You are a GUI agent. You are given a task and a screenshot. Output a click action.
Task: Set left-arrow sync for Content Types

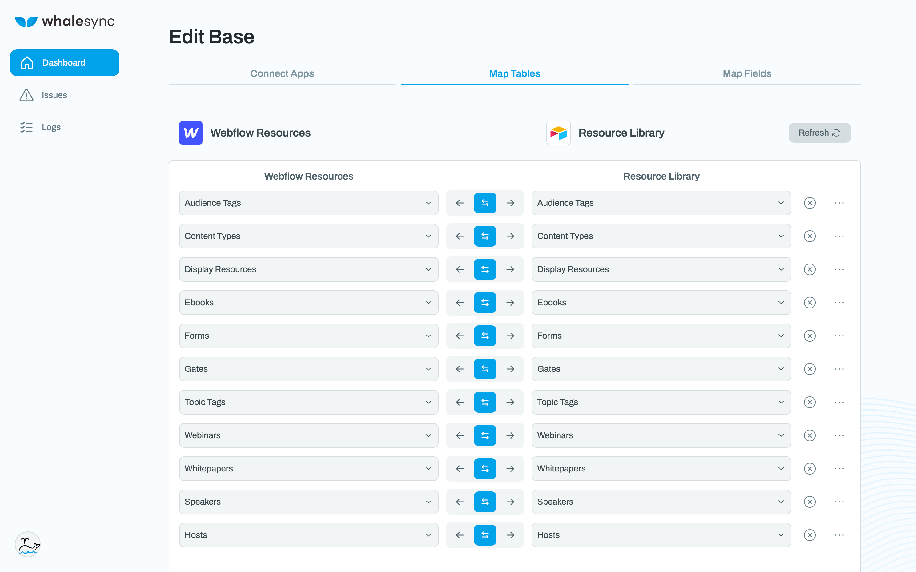[x=460, y=236]
